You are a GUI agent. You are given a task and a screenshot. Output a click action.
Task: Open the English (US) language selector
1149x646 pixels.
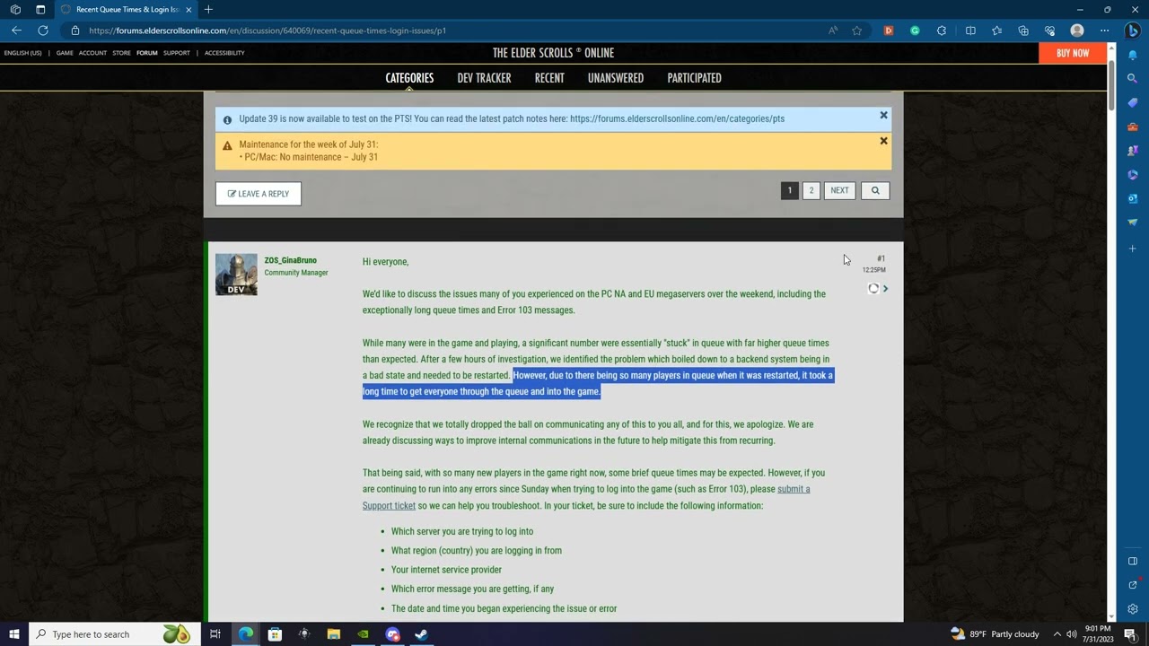(22, 53)
